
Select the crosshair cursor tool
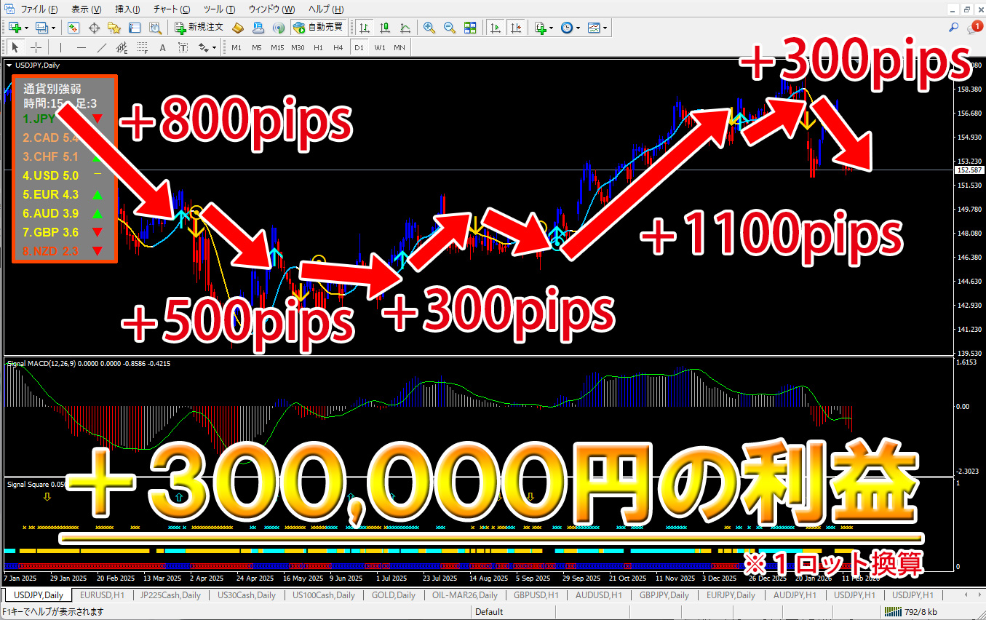(38, 48)
